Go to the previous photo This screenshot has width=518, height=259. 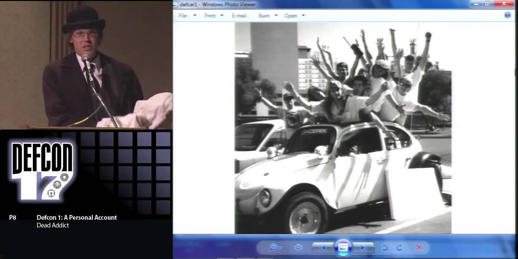tap(322, 247)
